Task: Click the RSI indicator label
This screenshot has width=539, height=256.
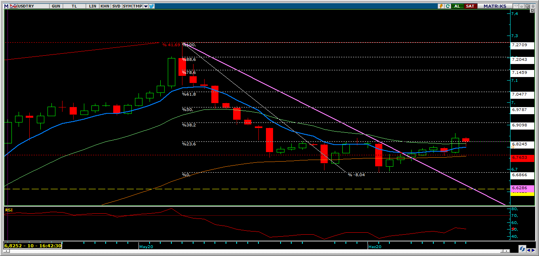Action: (x=9, y=210)
